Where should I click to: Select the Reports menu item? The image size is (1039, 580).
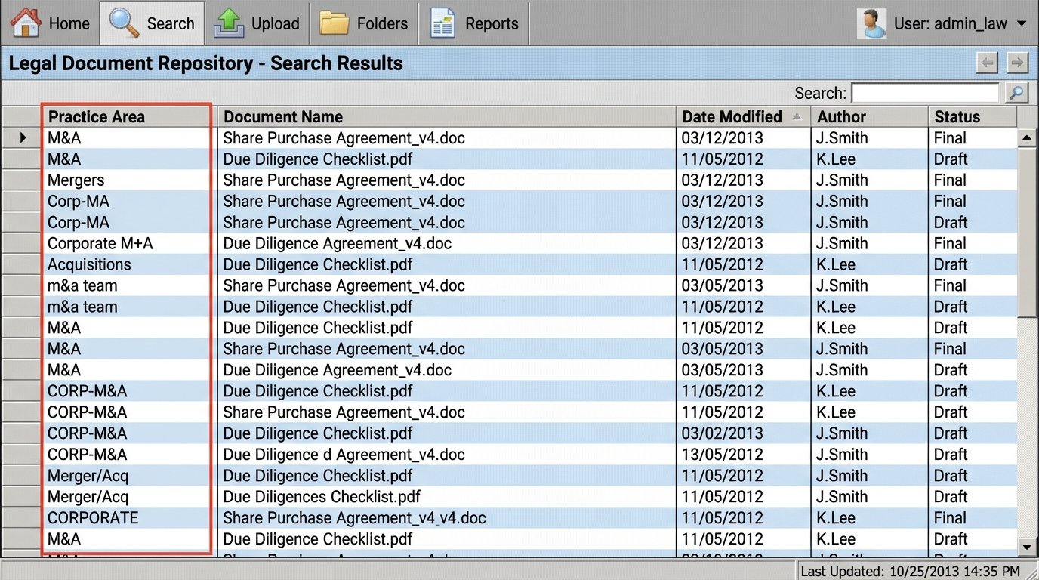[492, 23]
